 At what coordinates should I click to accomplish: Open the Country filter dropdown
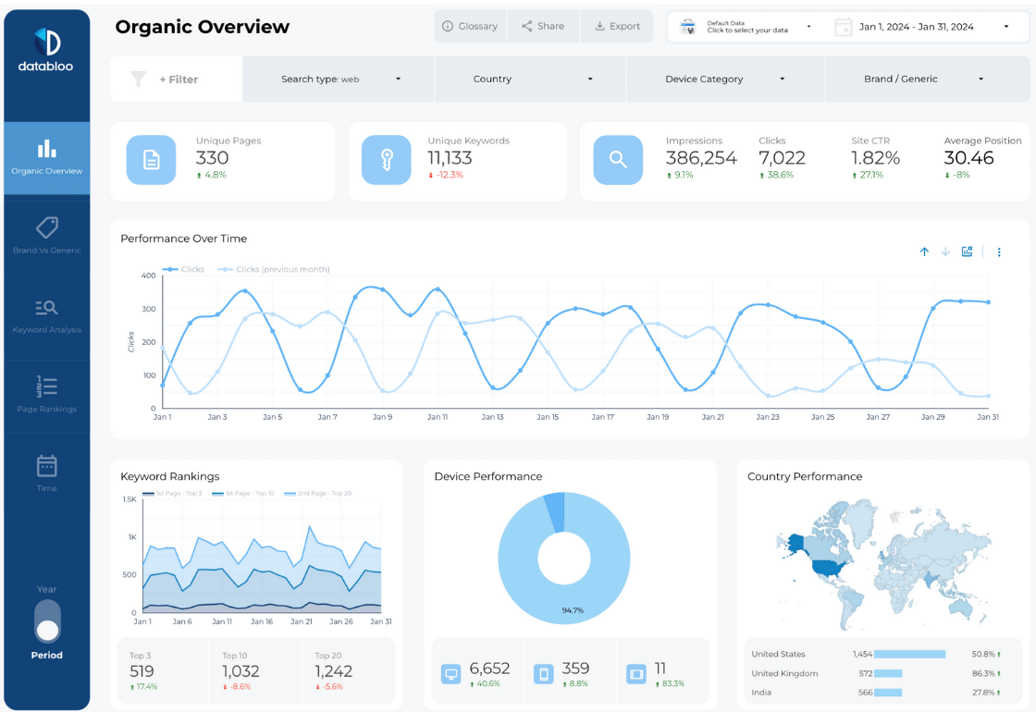pyautogui.click(x=531, y=80)
